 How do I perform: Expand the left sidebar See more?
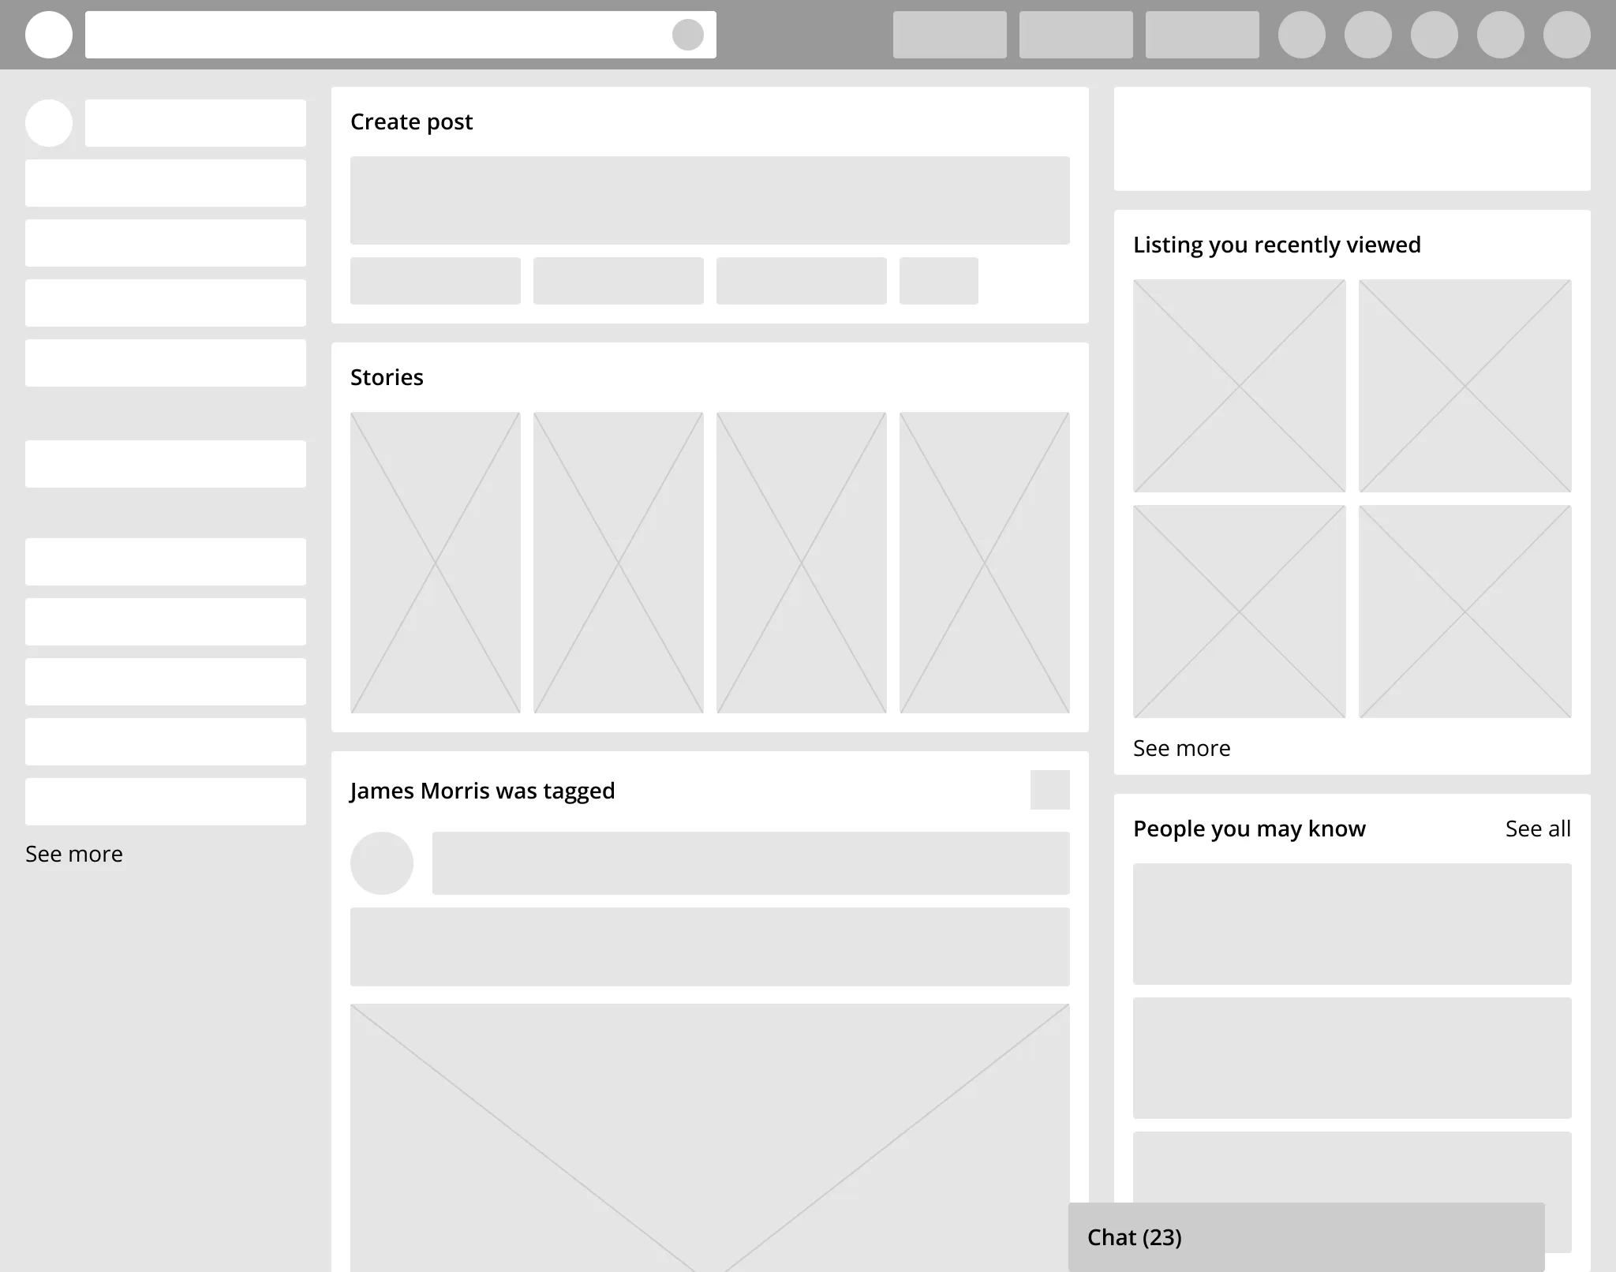[75, 854]
